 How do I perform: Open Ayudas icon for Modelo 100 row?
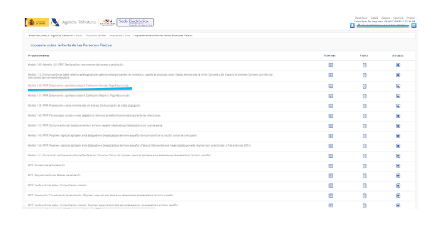click(398, 65)
